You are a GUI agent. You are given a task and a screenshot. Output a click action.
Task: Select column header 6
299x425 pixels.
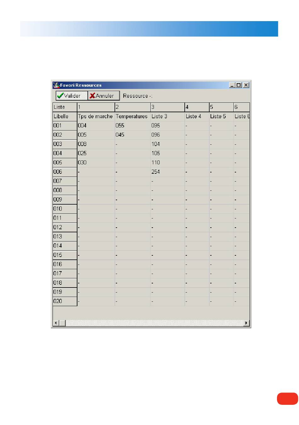pos(242,107)
